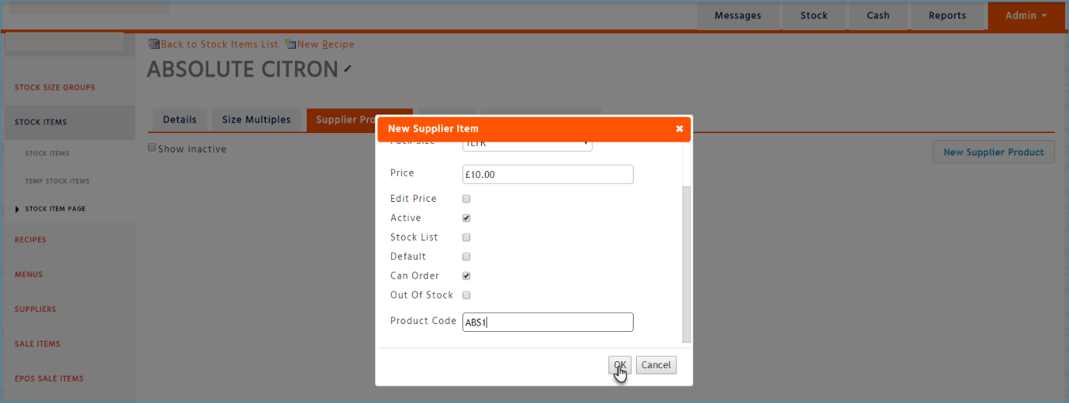
Task: Click the dialog's vertical scrollbar
Action: [686, 263]
